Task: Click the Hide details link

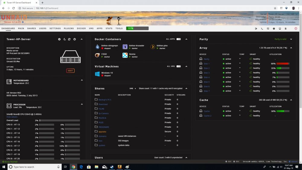Action: (12, 117)
